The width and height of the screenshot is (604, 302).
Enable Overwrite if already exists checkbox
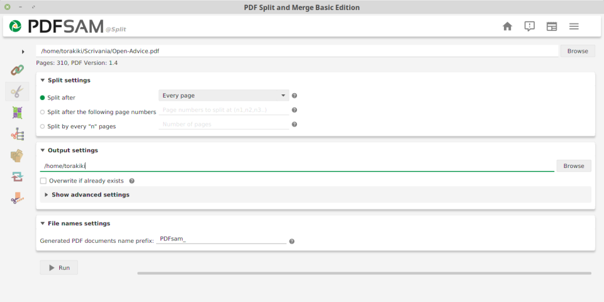(x=43, y=181)
